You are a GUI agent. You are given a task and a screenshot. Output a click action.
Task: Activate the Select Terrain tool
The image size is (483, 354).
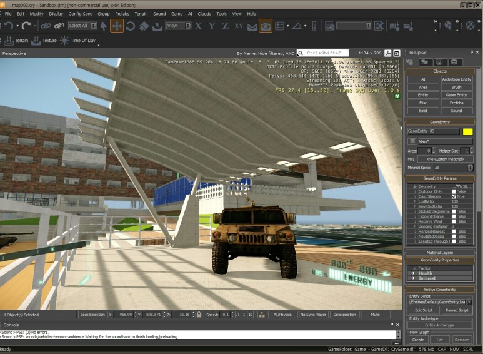pos(157,26)
